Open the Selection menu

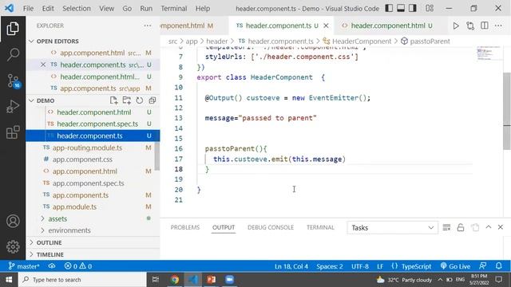click(x=77, y=9)
